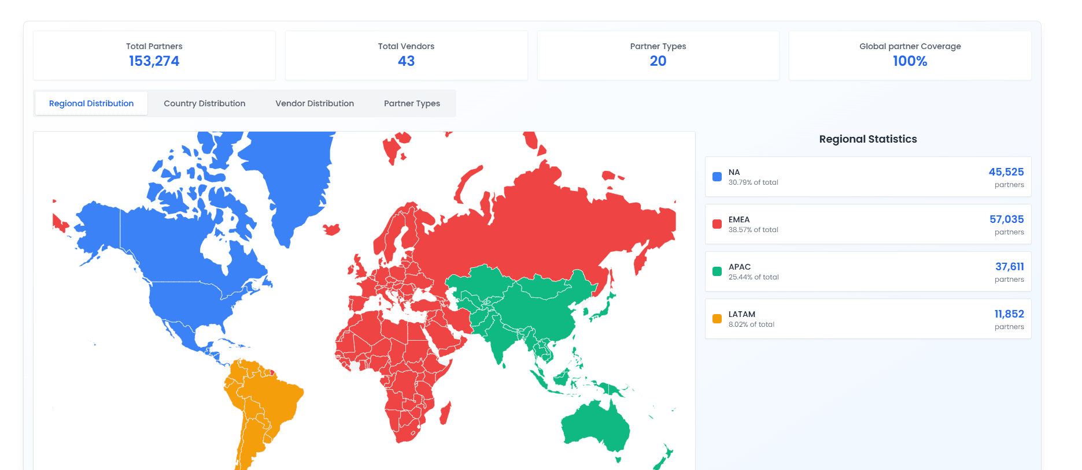The image size is (1082, 470).
Task: Click the 11,852 LATAM partners figure
Action: click(1009, 314)
